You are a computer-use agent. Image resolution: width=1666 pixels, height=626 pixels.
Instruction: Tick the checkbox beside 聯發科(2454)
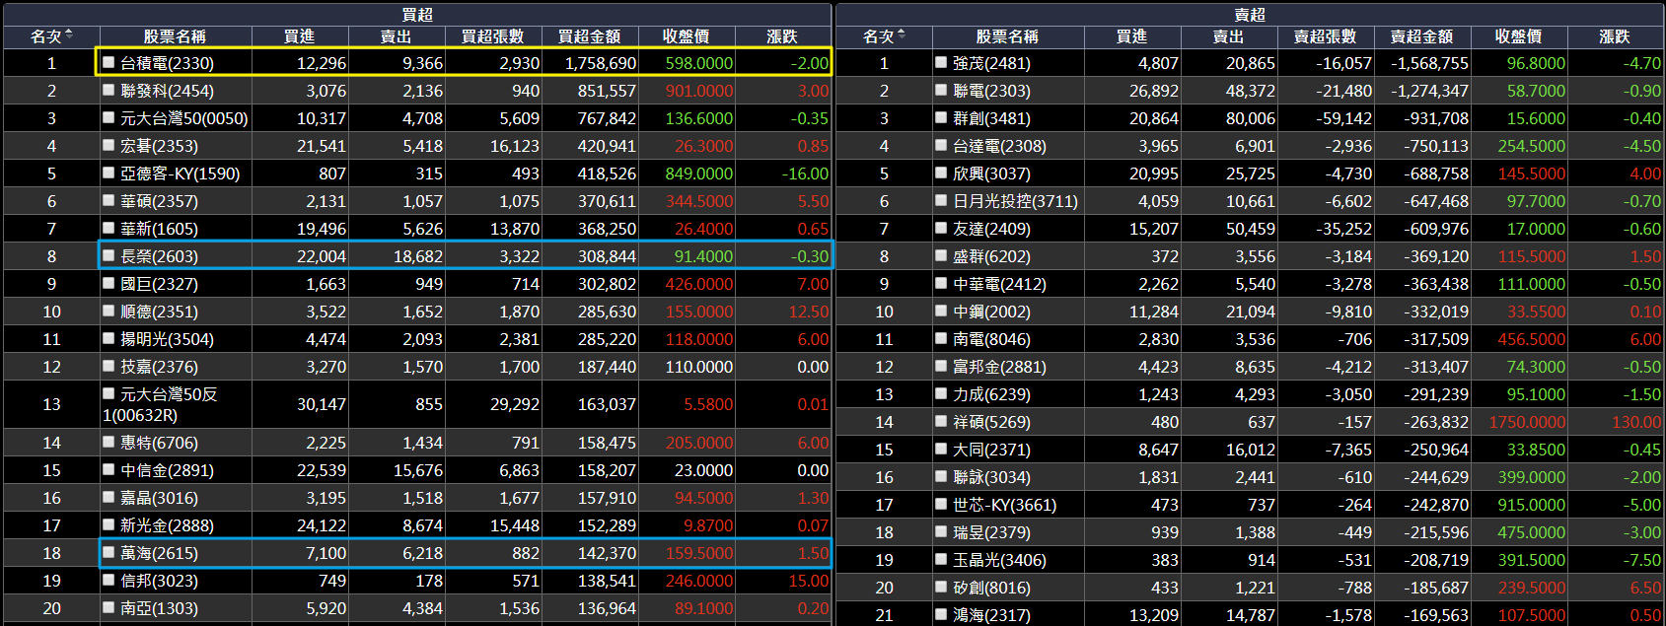point(109,90)
